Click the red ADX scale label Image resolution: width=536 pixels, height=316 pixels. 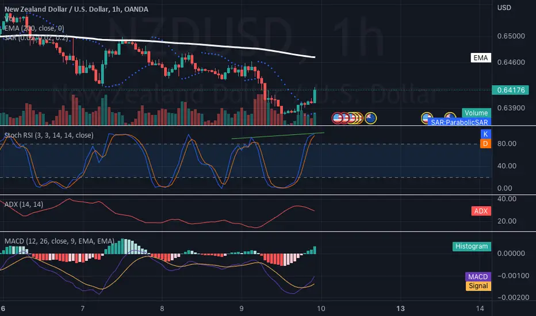[x=481, y=211]
